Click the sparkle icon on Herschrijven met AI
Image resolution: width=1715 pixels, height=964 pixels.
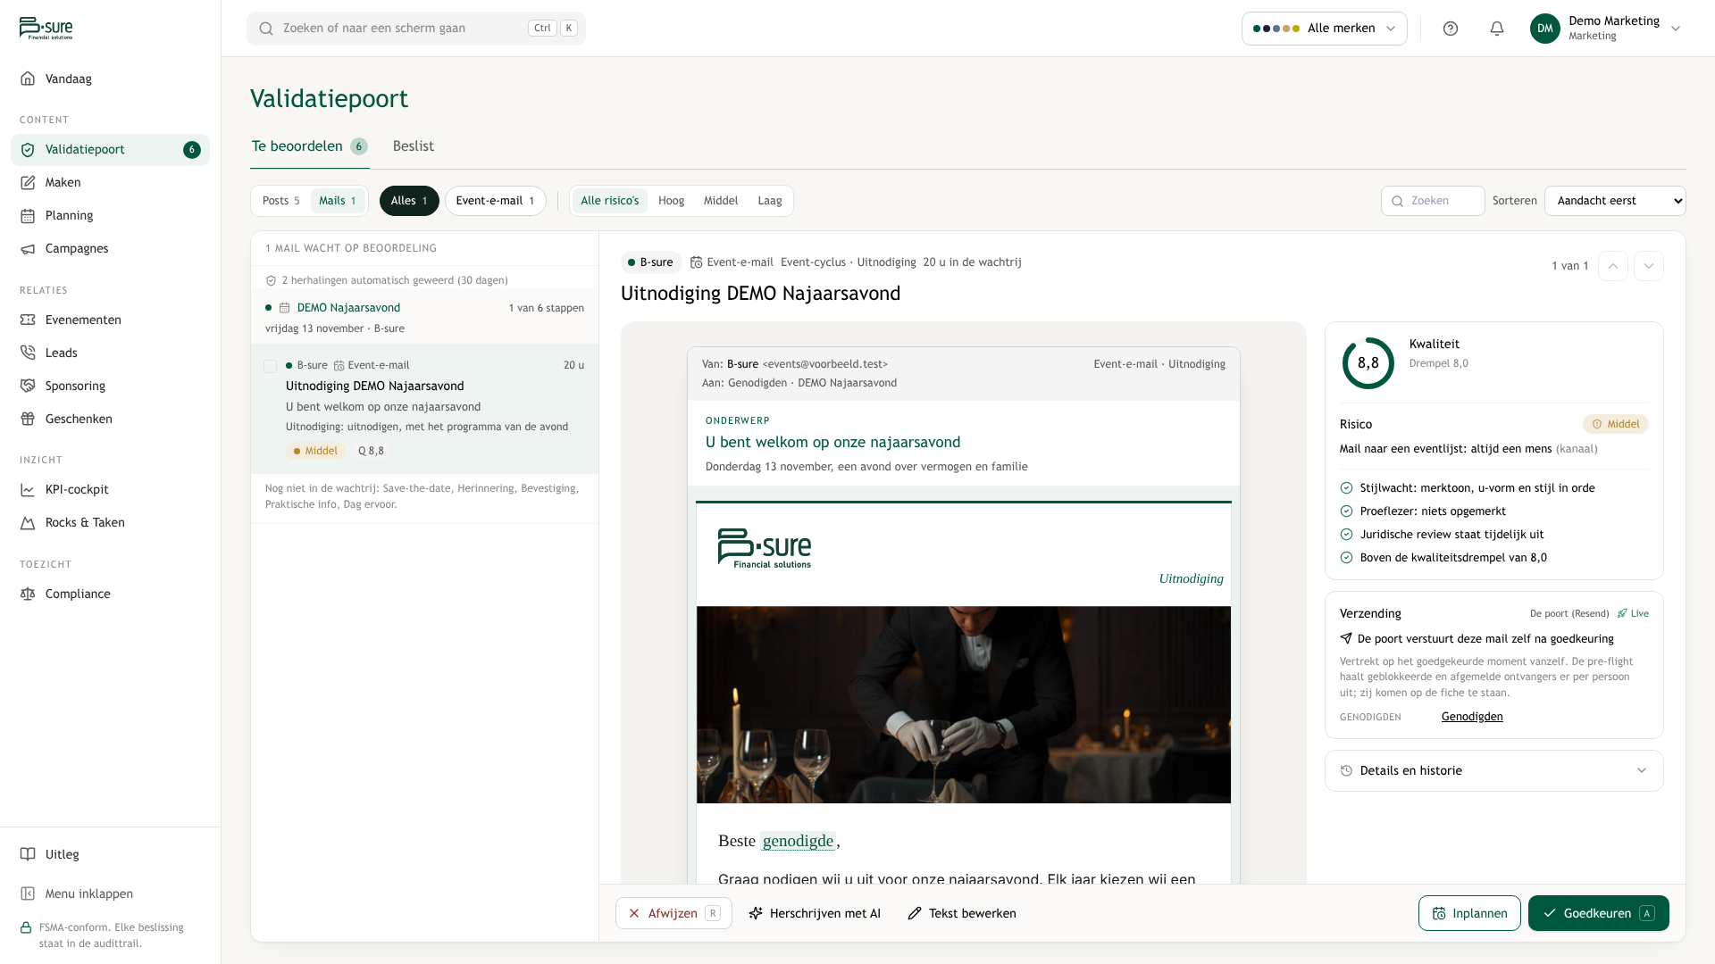756,913
